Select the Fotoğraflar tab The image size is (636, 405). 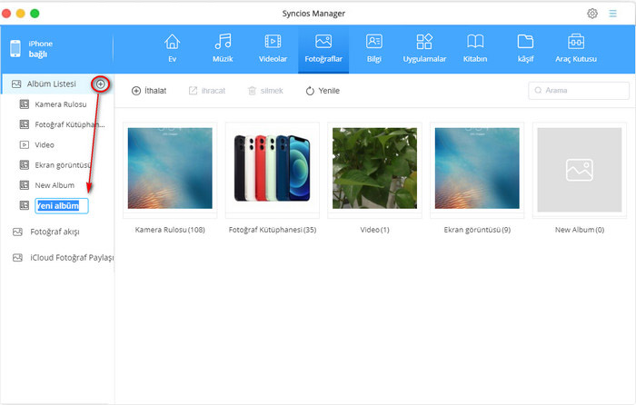(323, 49)
